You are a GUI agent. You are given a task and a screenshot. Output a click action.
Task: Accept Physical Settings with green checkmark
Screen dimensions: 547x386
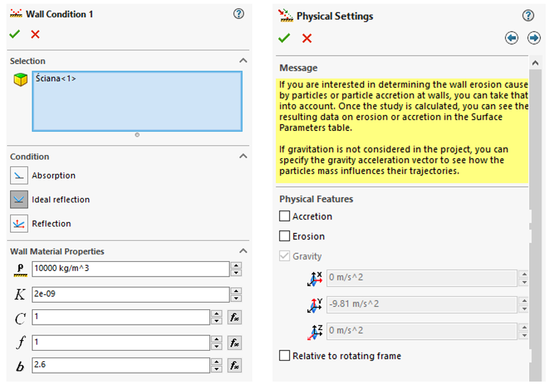click(284, 39)
